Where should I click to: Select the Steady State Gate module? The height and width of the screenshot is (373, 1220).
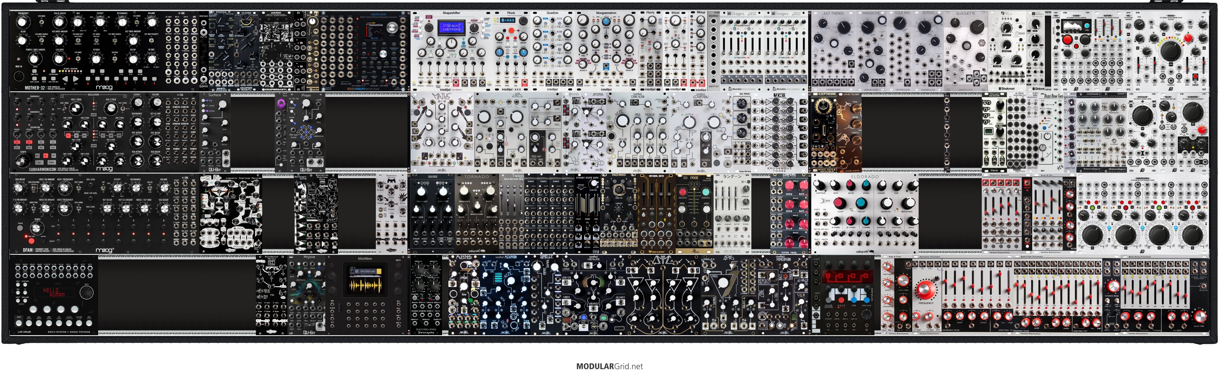point(588,214)
